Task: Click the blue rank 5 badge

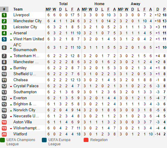Action: (4, 39)
